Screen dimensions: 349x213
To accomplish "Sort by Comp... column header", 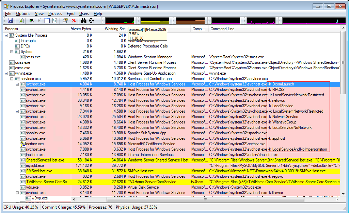I will click(x=199, y=29).
